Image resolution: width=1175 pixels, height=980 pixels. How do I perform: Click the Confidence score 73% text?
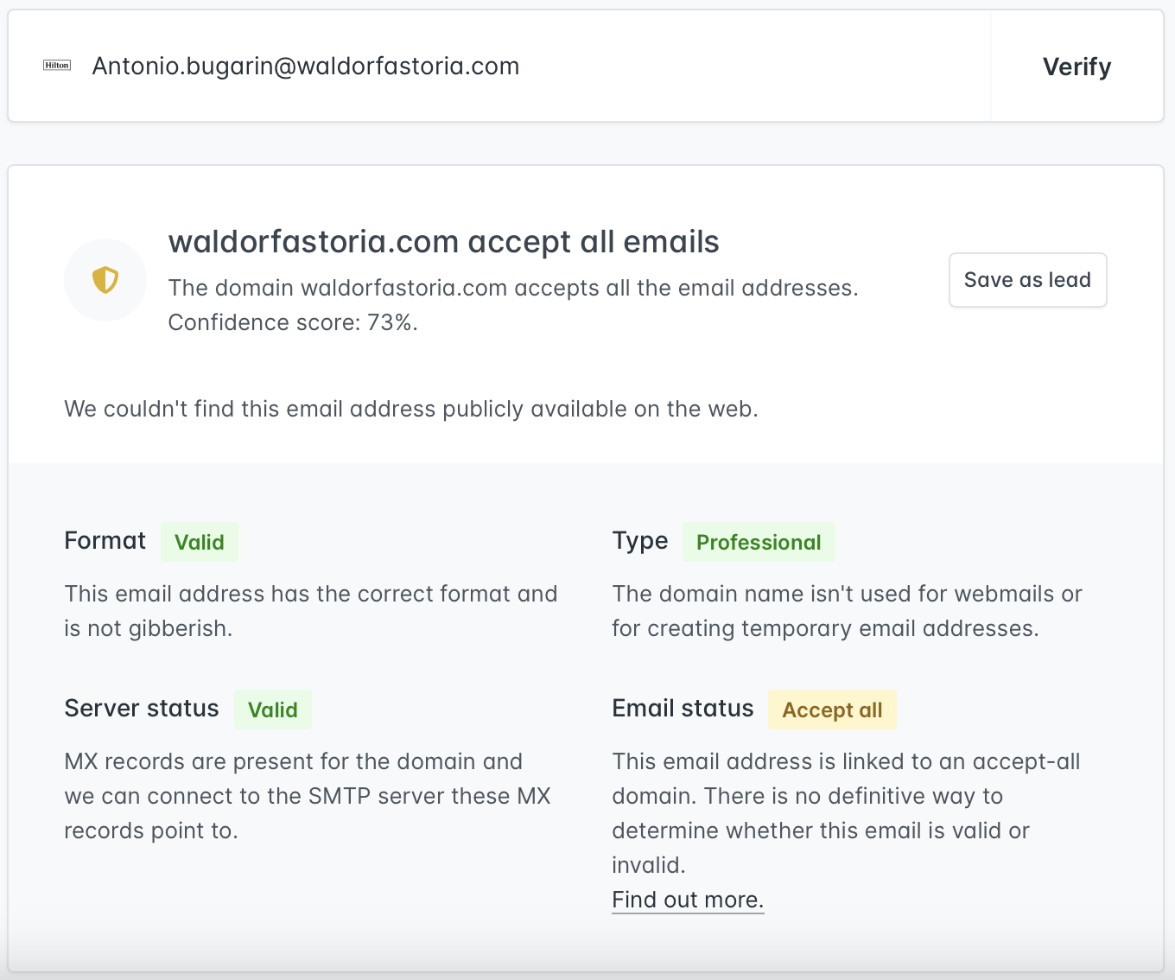tap(293, 322)
